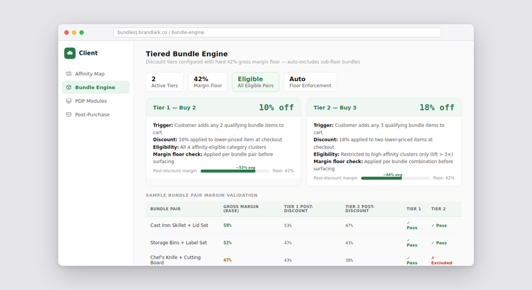Image resolution: width=532 pixels, height=290 pixels.
Task: Open Affinity Map in sidebar
Action: point(96,74)
